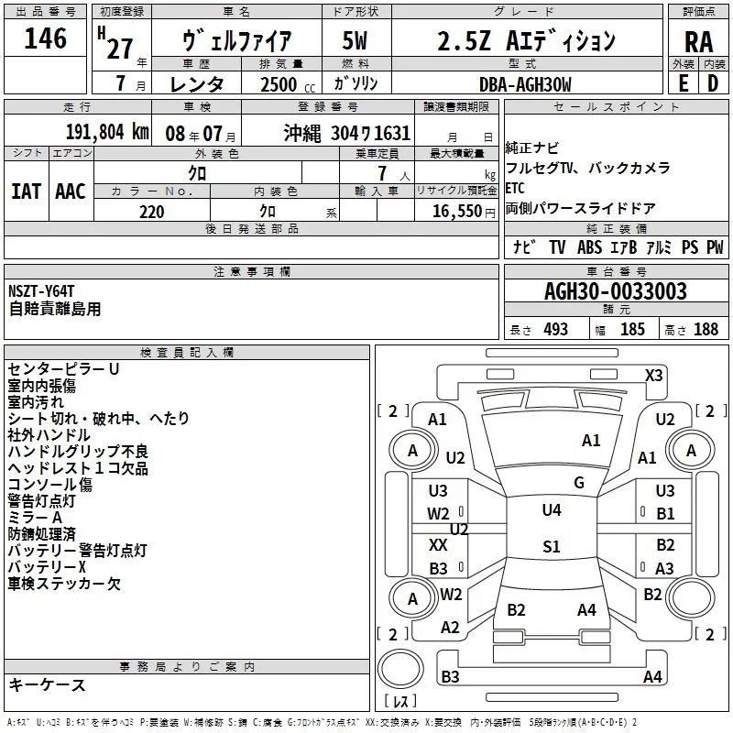
Task: Click the RA evaluation score
Action: [x=698, y=42]
